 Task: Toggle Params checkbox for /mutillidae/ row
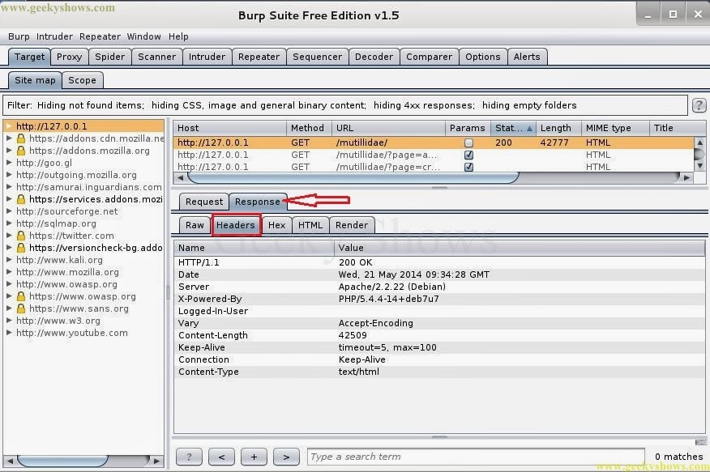[468, 143]
